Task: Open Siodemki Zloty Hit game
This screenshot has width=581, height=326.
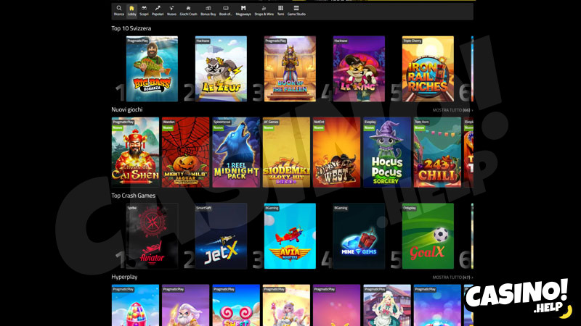Action: tap(286, 152)
